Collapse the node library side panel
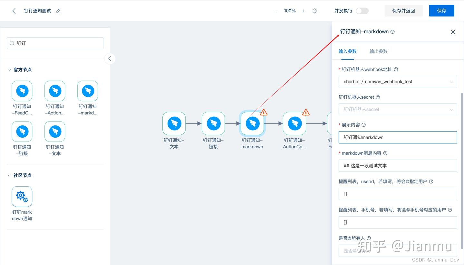 110,59
